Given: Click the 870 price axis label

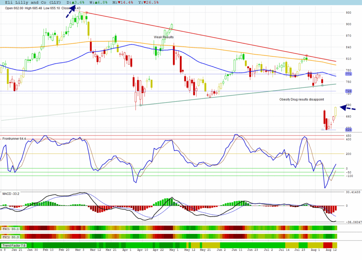Looking at the screenshot, I should pyautogui.click(x=348, y=36).
